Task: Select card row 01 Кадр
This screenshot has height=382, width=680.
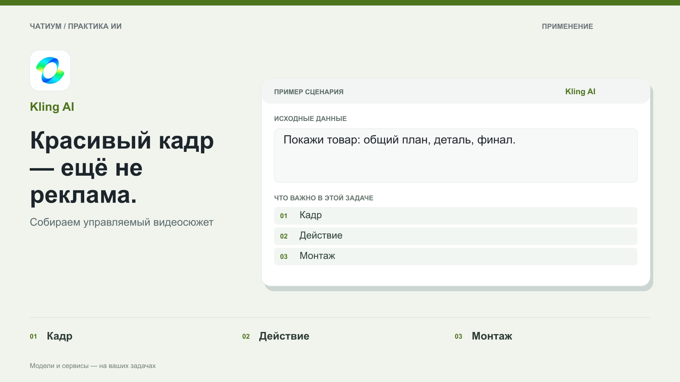Action: point(456,216)
